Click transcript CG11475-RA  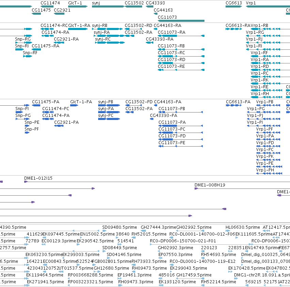[x=46, y=46]
